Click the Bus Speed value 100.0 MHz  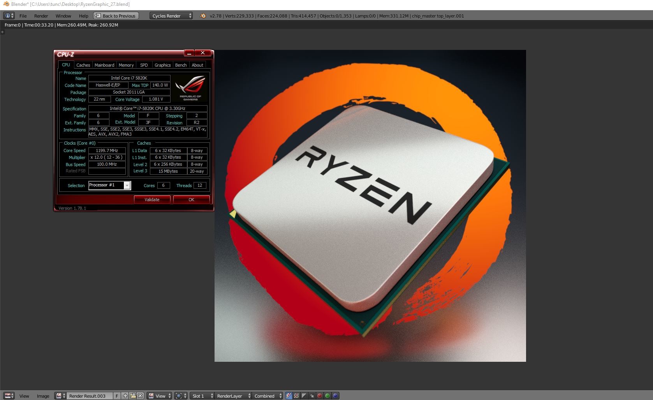coord(107,165)
